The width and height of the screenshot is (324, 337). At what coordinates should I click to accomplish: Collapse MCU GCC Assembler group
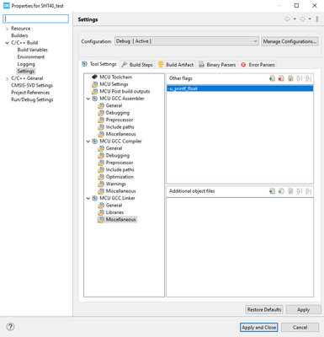pos(88,99)
